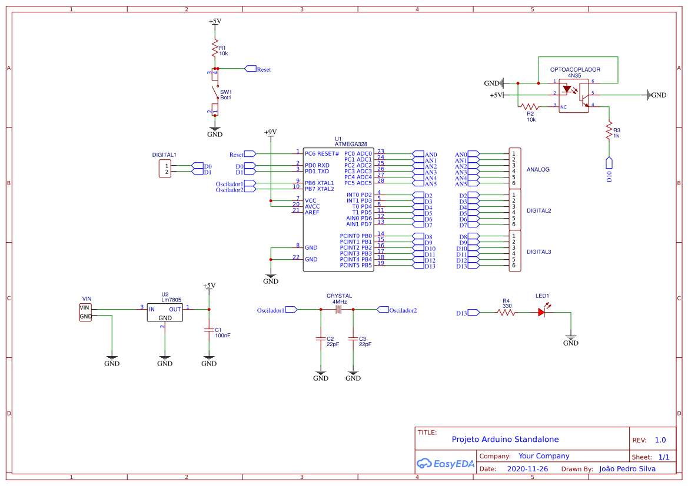This screenshot has width=688, height=486.
Task: Click capacitor C2 below the crystal
Action: pos(321,340)
